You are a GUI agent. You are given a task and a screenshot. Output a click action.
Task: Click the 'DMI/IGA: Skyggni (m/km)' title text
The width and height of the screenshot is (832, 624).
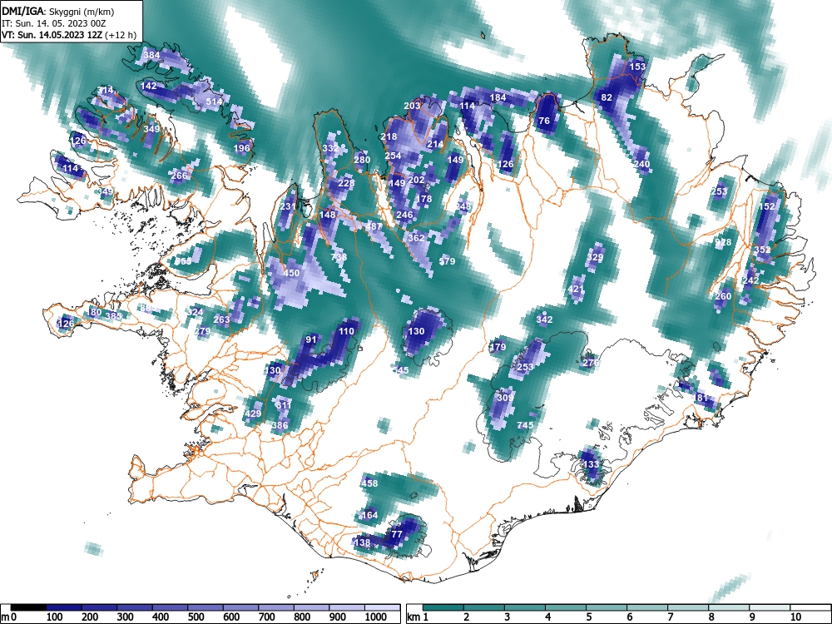coord(58,11)
